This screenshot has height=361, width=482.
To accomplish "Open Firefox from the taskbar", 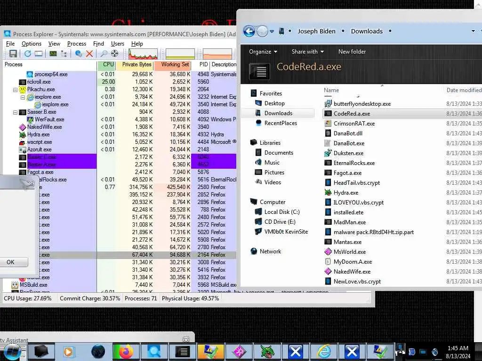I will pyautogui.click(x=126, y=352).
